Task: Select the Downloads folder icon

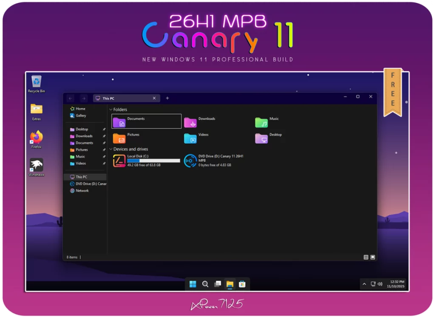Action: point(190,121)
